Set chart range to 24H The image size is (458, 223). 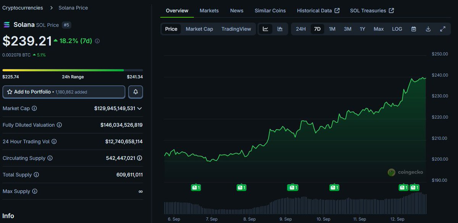coord(301,29)
